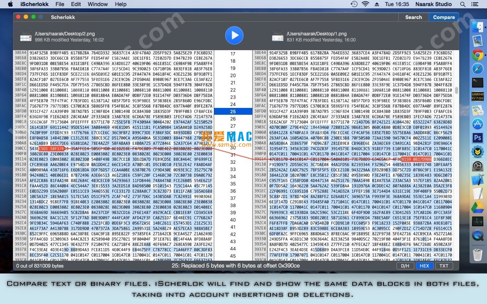Open QuickTime Player from the Dock
This screenshot has width=487, height=304.
coord(477,236)
